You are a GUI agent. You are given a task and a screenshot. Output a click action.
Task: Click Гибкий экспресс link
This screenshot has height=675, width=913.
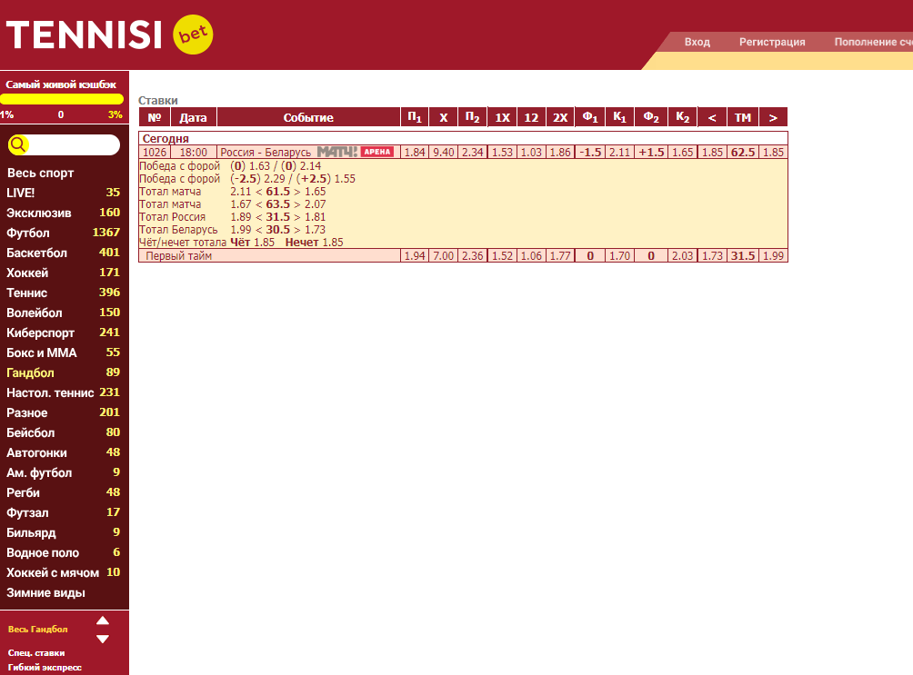45,668
